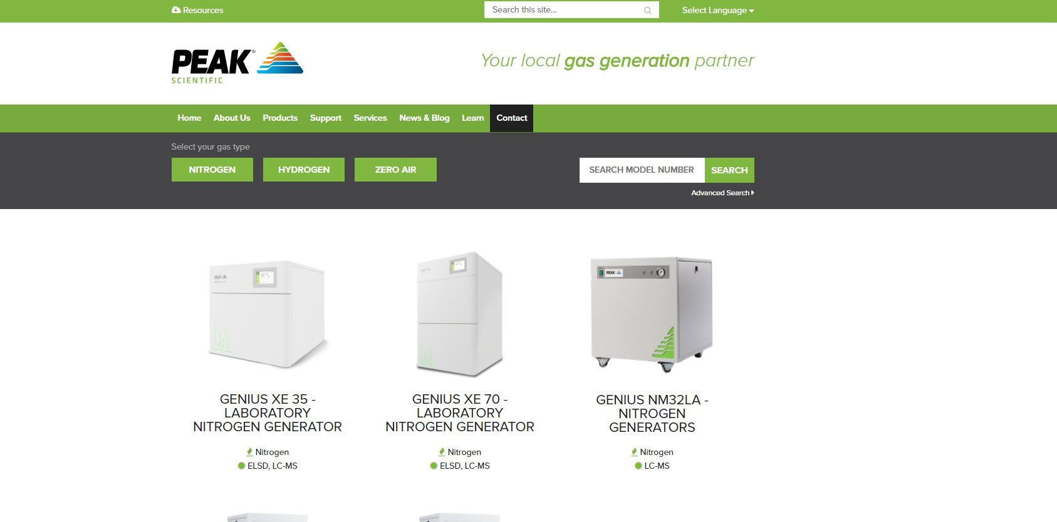Image resolution: width=1057 pixels, height=522 pixels.
Task: Click the Peak Scientific logo
Action: 237,63
